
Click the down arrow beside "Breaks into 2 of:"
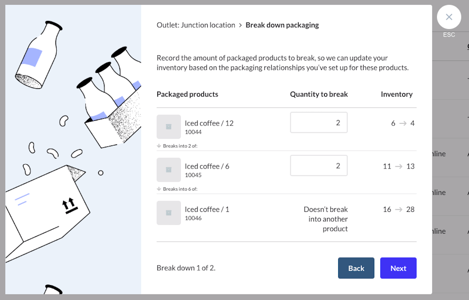(x=159, y=146)
